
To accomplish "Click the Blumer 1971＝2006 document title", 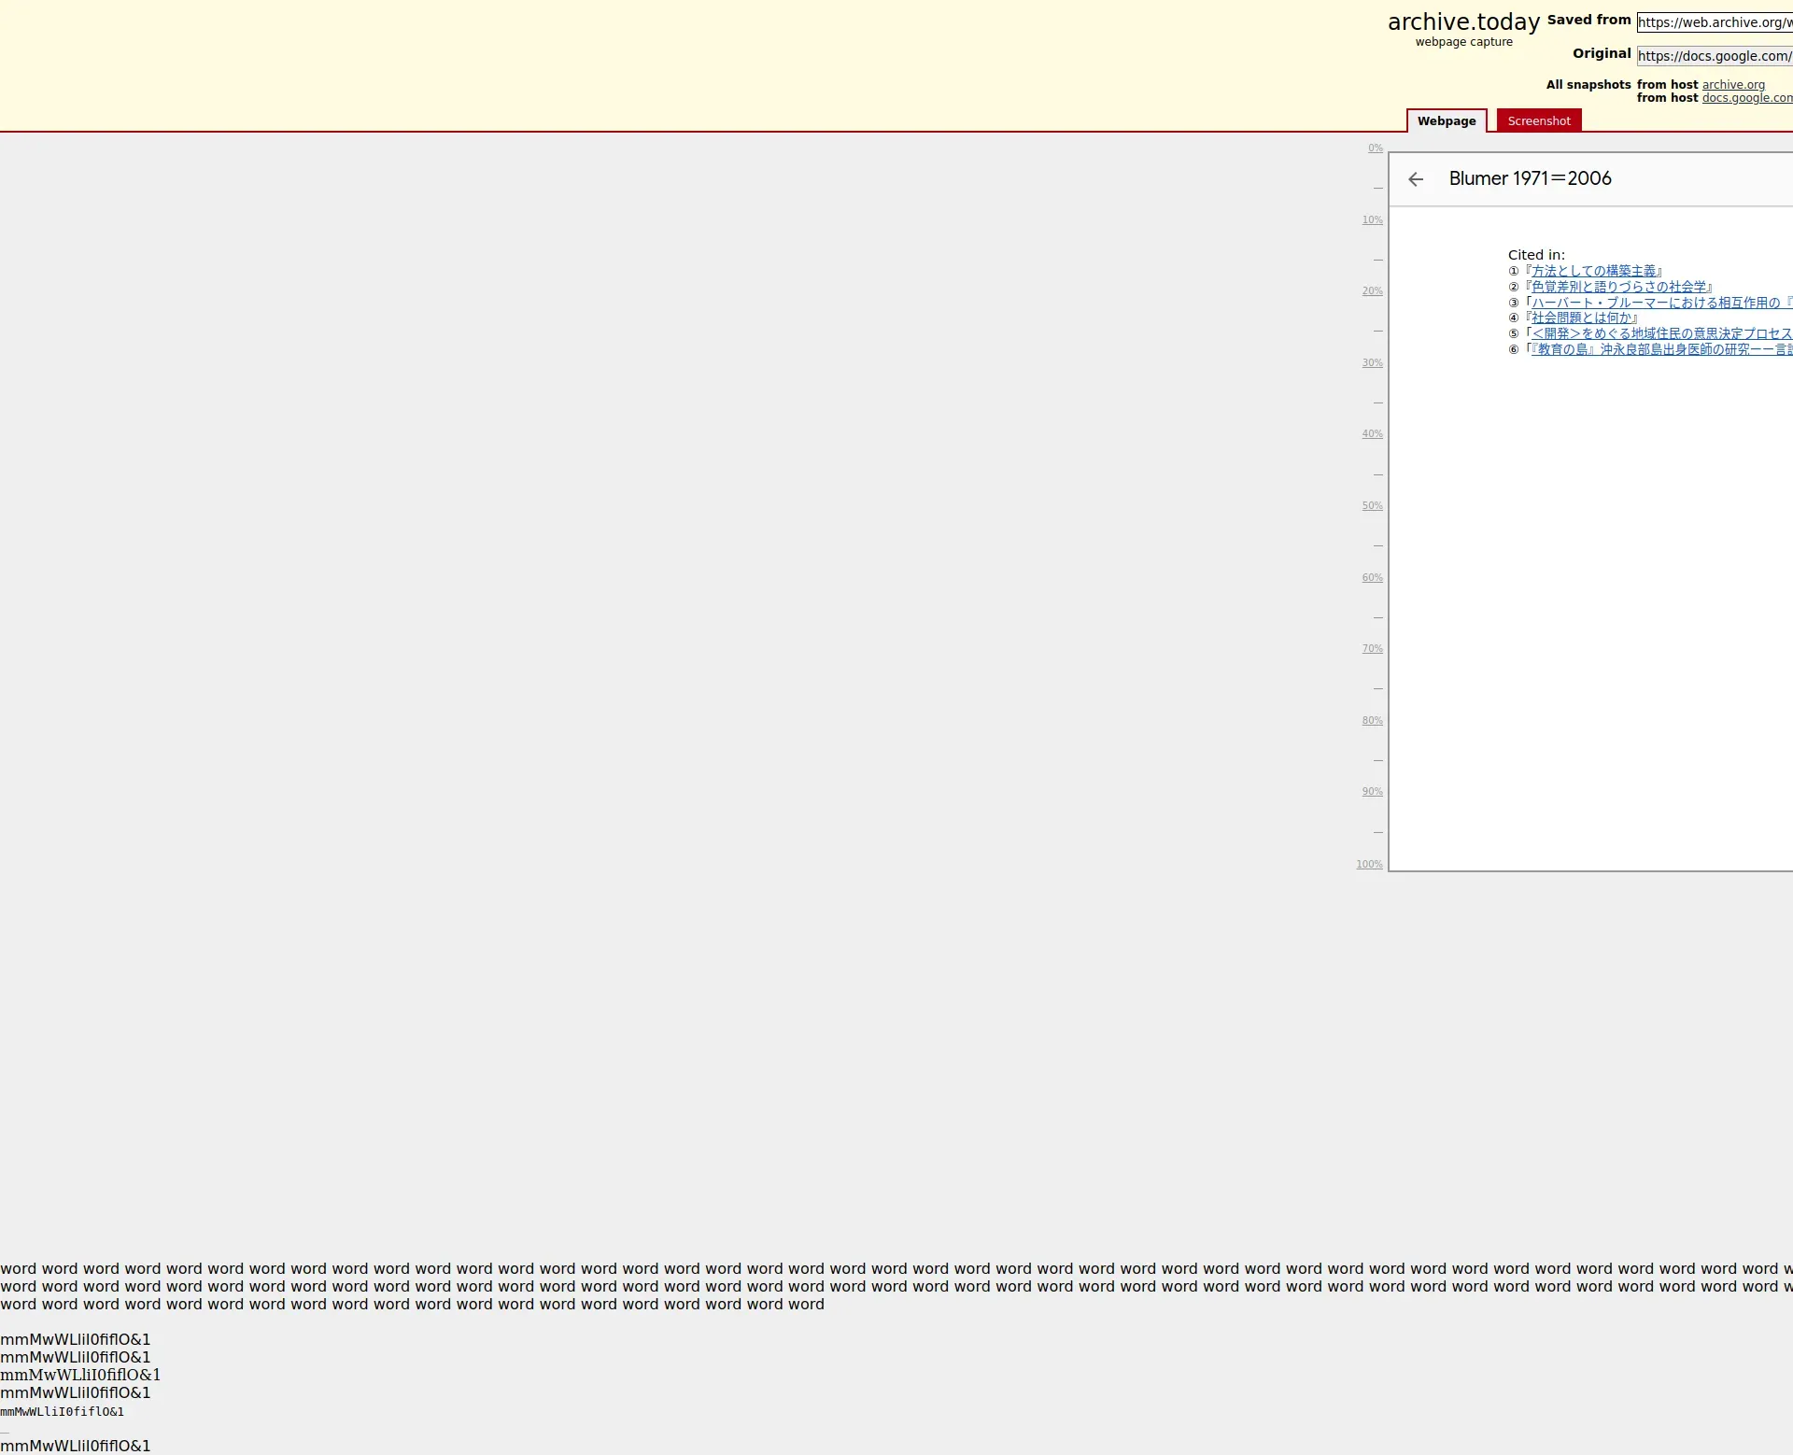I will pos(1530,178).
